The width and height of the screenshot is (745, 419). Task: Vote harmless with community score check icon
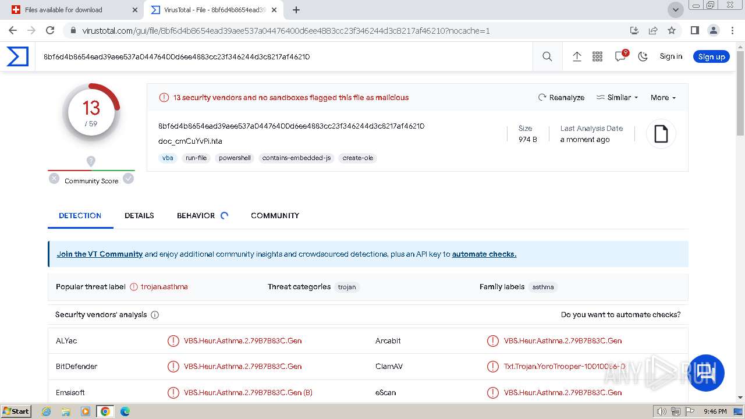[x=129, y=179]
